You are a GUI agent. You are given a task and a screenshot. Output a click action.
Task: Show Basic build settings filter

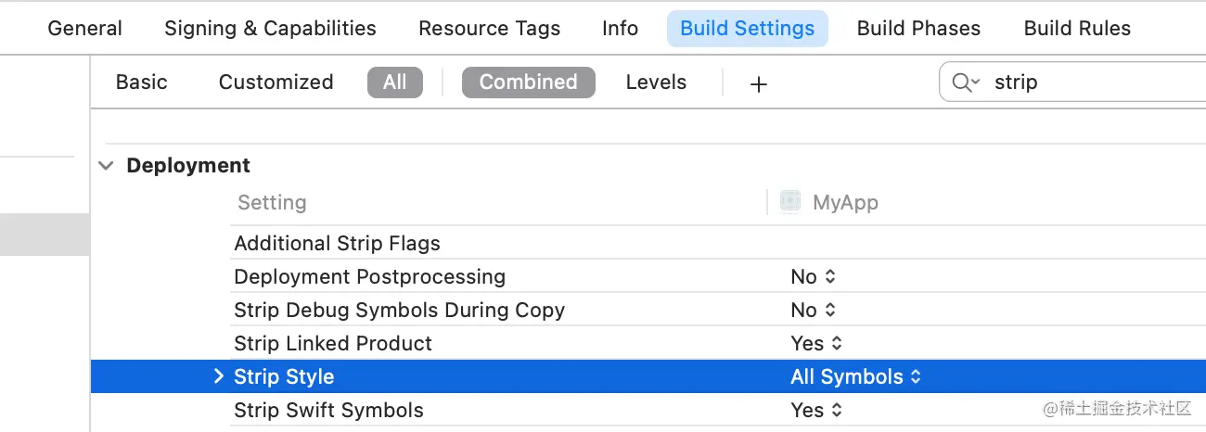coord(142,83)
